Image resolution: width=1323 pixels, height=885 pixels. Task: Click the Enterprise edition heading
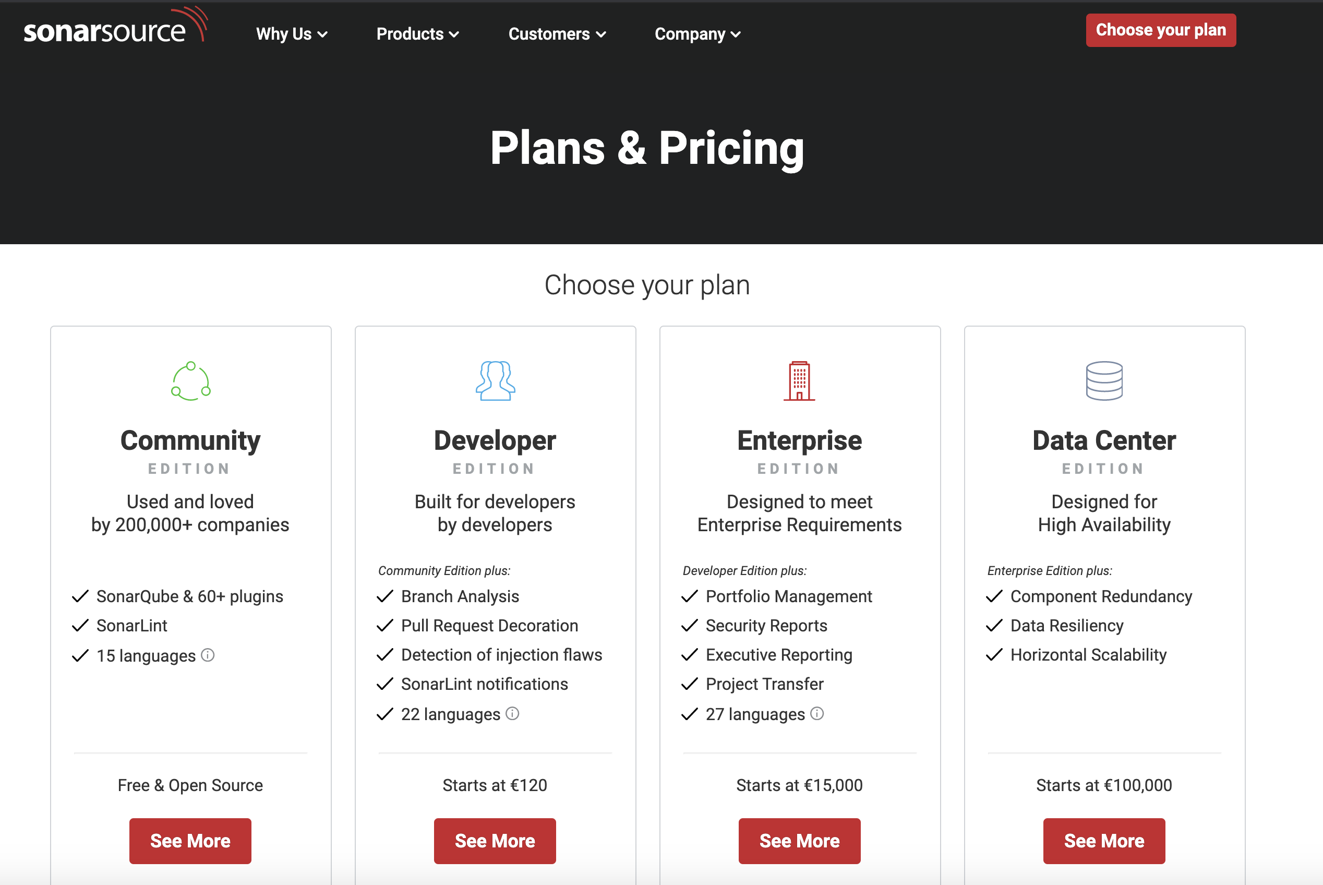[x=799, y=441]
